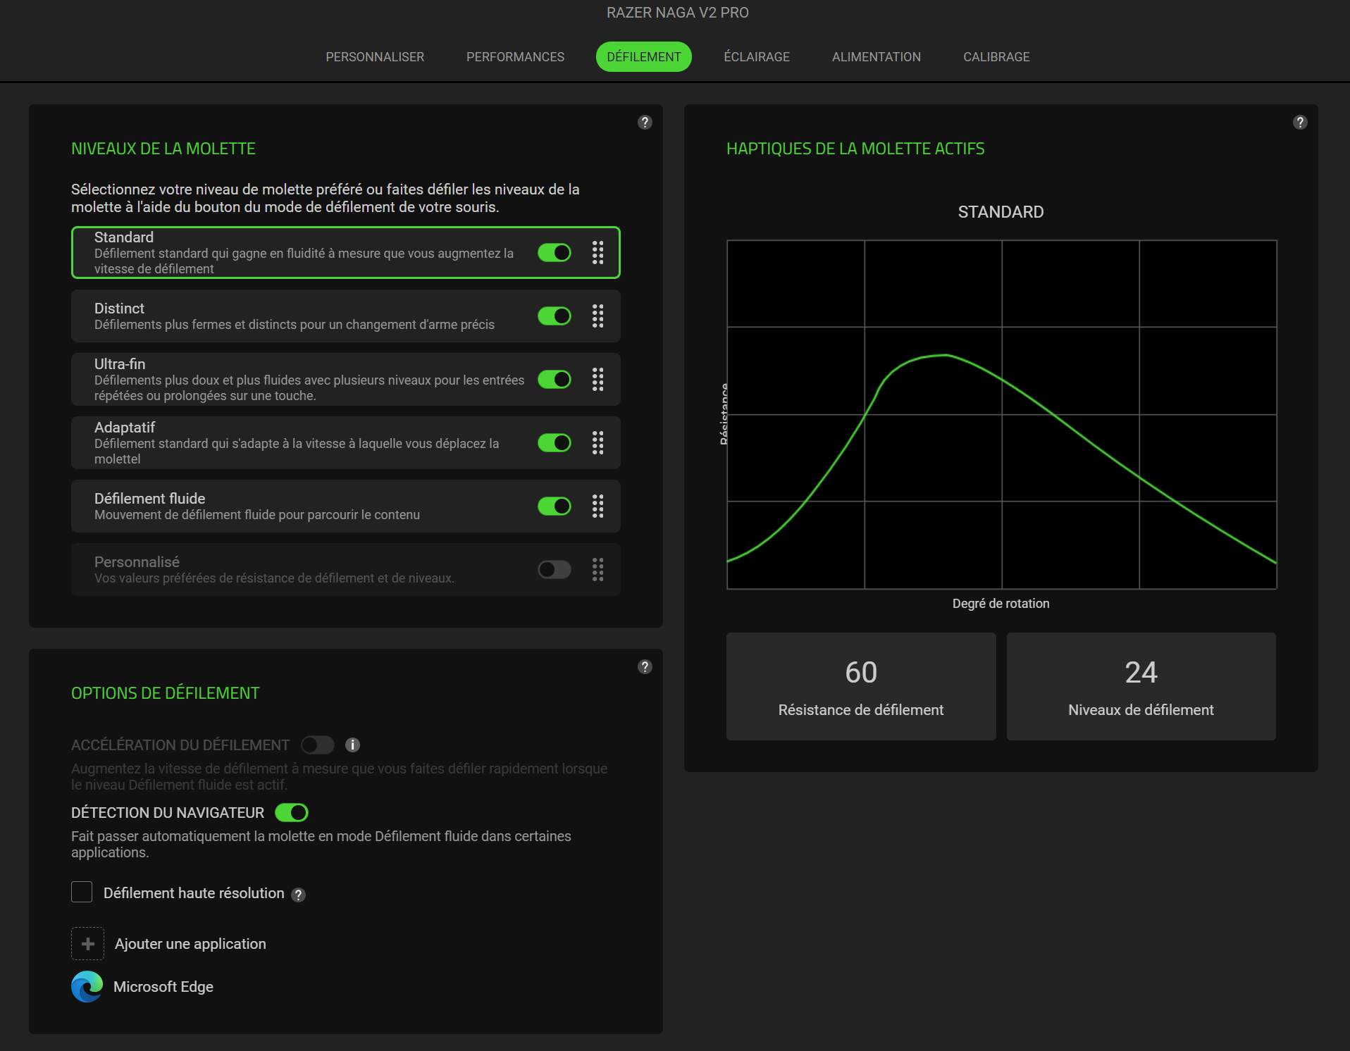Select the Défilement tab
The width and height of the screenshot is (1350, 1051).
[644, 57]
